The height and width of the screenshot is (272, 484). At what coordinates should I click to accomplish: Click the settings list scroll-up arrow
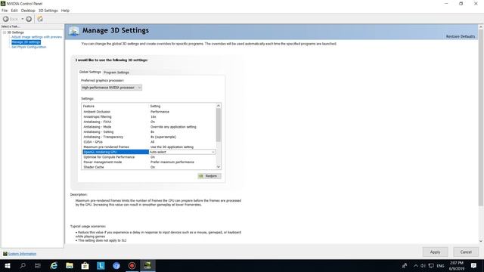tap(219, 106)
